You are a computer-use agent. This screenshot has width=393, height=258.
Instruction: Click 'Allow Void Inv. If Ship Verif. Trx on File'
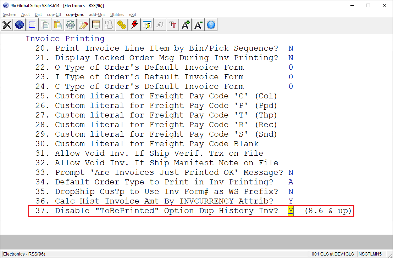[159, 153]
